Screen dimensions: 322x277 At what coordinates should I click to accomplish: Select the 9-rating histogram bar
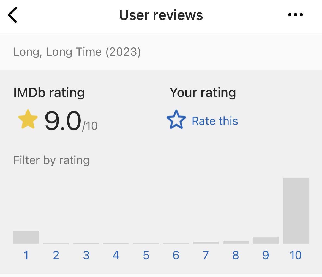click(266, 240)
